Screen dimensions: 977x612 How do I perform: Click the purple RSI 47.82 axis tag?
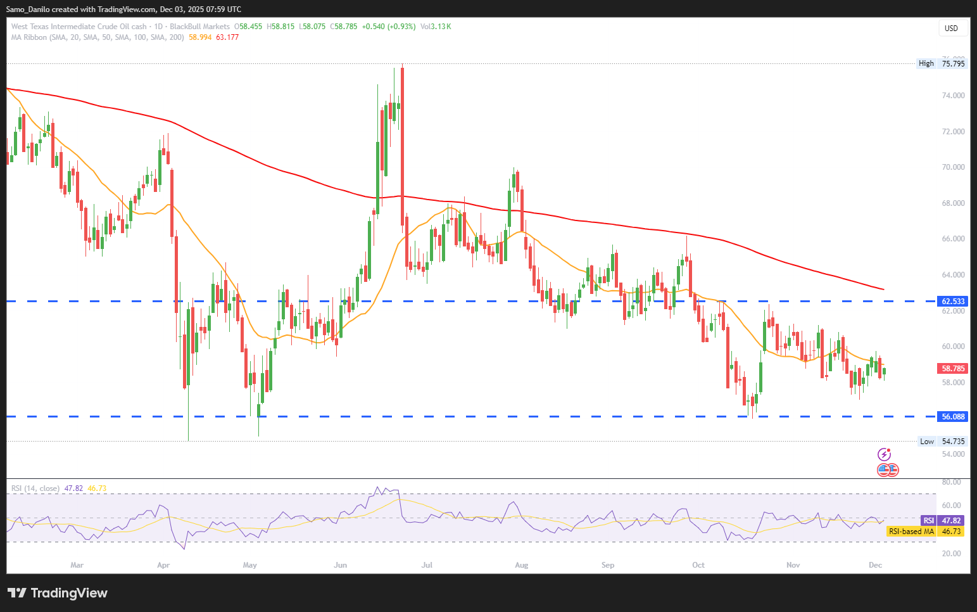[x=943, y=521]
